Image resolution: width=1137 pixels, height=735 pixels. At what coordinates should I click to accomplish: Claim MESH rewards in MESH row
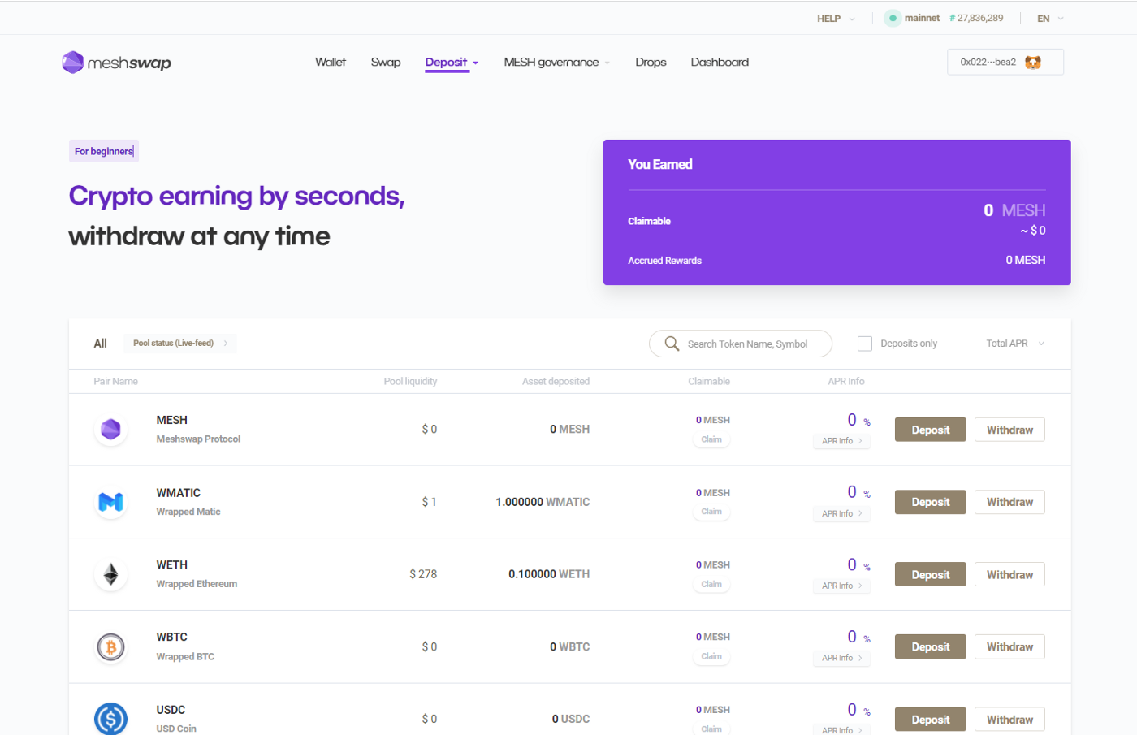click(x=711, y=439)
